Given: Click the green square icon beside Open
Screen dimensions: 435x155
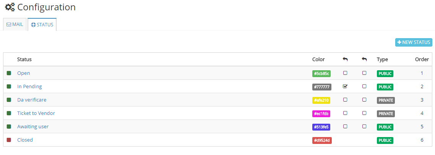Looking at the screenshot, I should pos(9,73).
